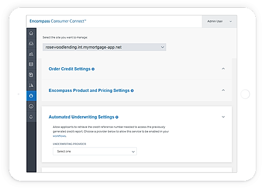Open the users group sidebar icon
Screen dimensions: 262x189
(31, 54)
